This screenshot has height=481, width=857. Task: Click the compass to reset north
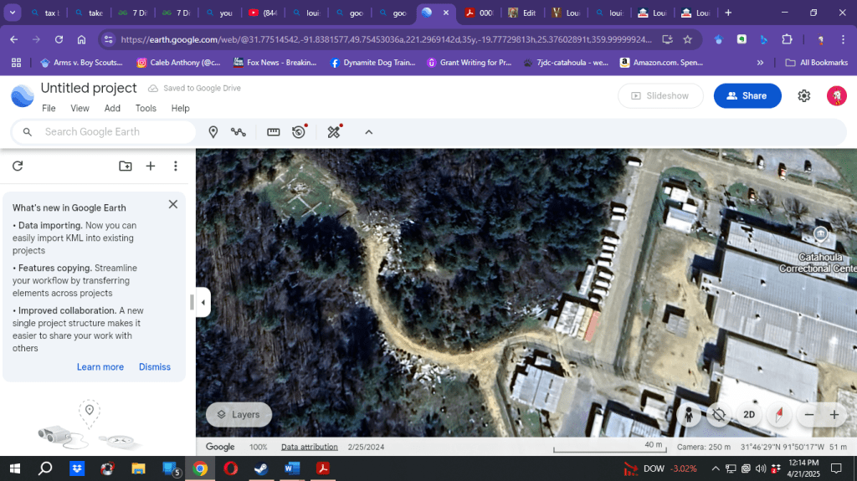(x=778, y=414)
